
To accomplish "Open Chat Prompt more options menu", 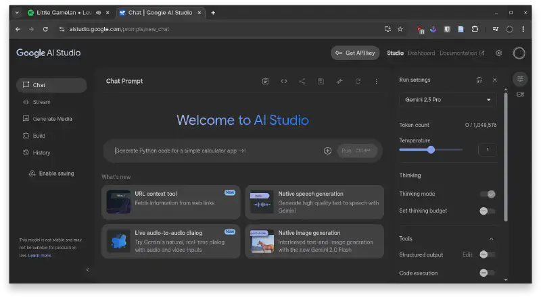I will point(376,81).
